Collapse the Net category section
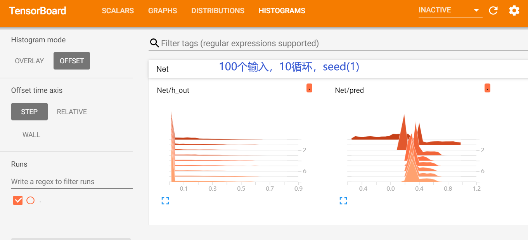Screen dimensions: 528x240 (163, 69)
